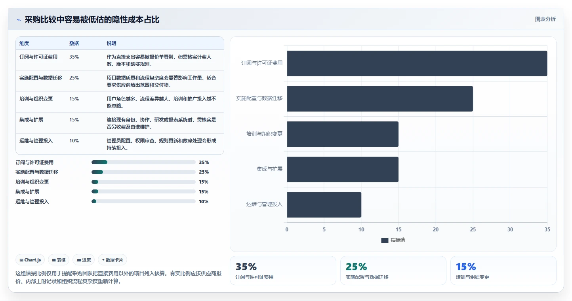This screenshot has width=572, height=301.
Task: Click the chart title 采购比较中容易被低估的隐性成本占比
Action: tap(92, 20)
